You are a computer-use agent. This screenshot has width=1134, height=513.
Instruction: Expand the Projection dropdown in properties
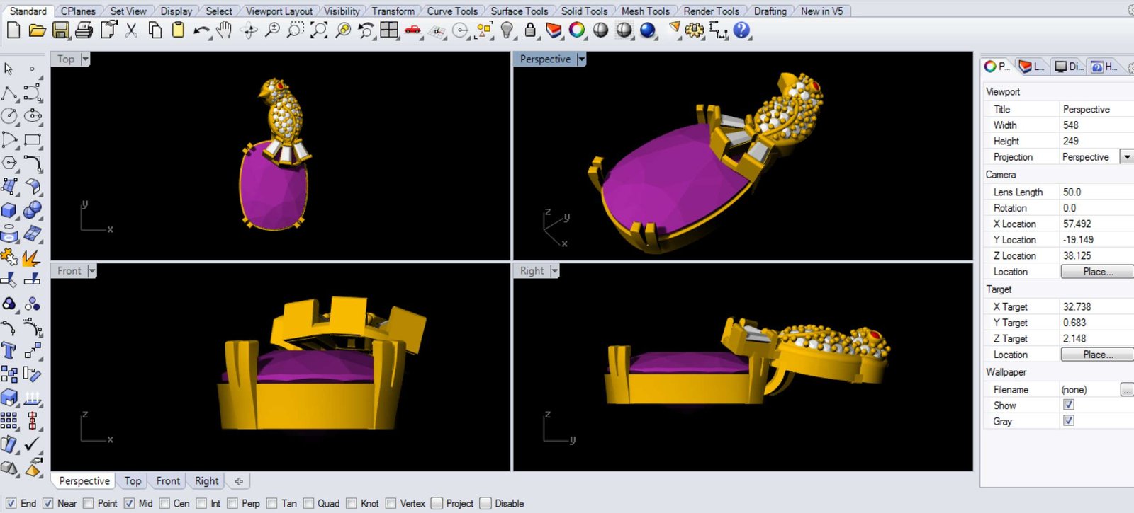coord(1126,157)
